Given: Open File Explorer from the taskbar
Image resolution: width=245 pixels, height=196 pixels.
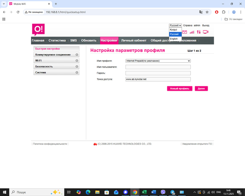Looking at the screenshot, I should pos(97,192).
